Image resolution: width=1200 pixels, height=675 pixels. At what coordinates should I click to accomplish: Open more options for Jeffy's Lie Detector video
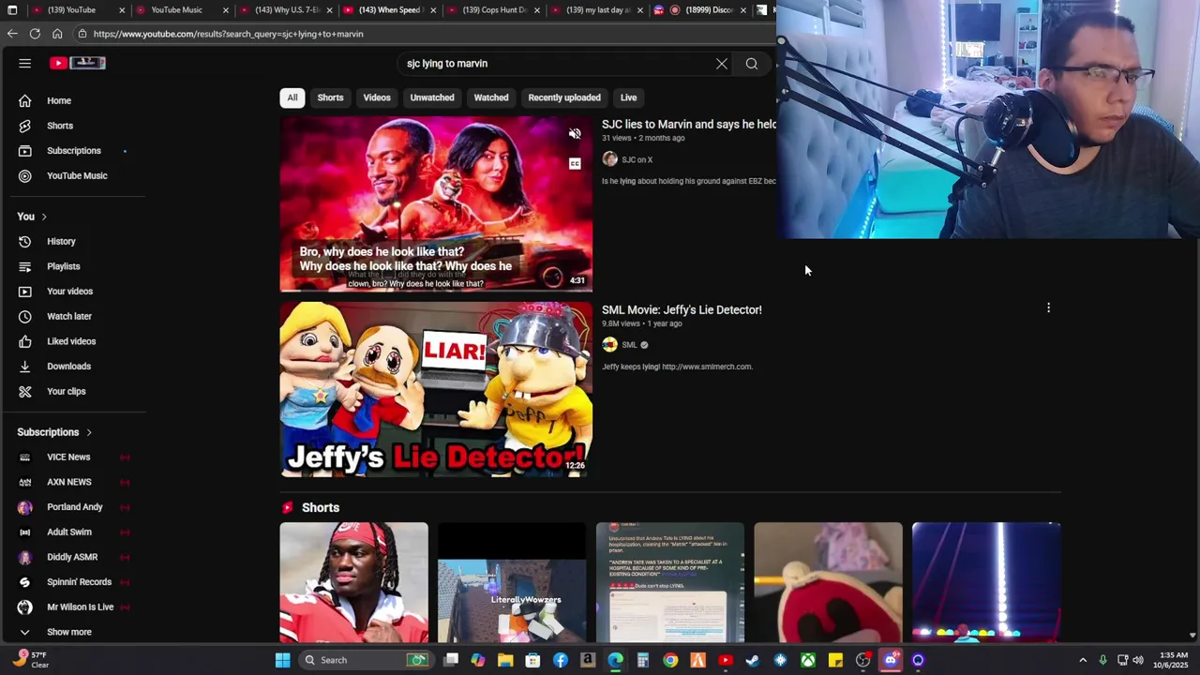1048,307
